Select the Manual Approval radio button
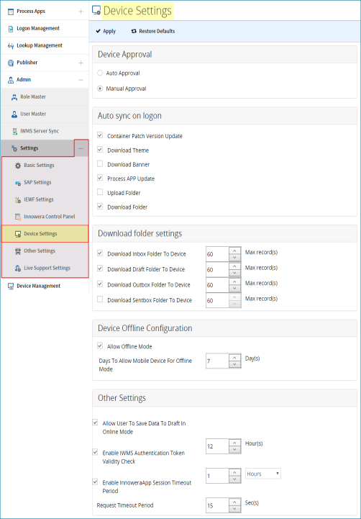Viewport: 361px width, 519px height. 100,89
